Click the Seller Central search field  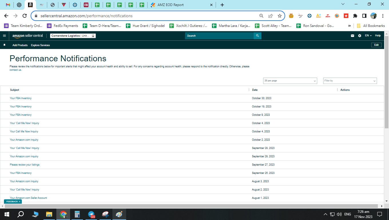pos(219,36)
